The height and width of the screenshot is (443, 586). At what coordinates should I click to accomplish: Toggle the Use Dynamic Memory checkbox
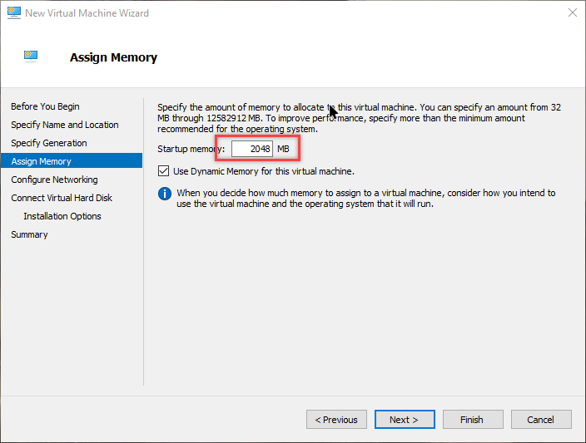(x=163, y=171)
